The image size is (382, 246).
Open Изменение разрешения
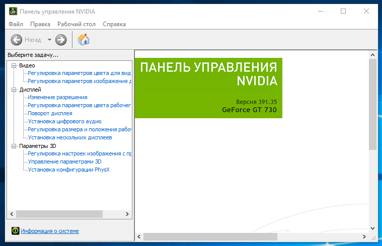coord(57,97)
